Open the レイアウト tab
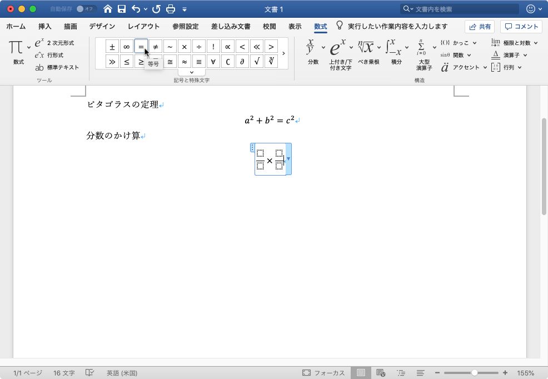The width and height of the screenshot is (548, 379). [143, 27]
